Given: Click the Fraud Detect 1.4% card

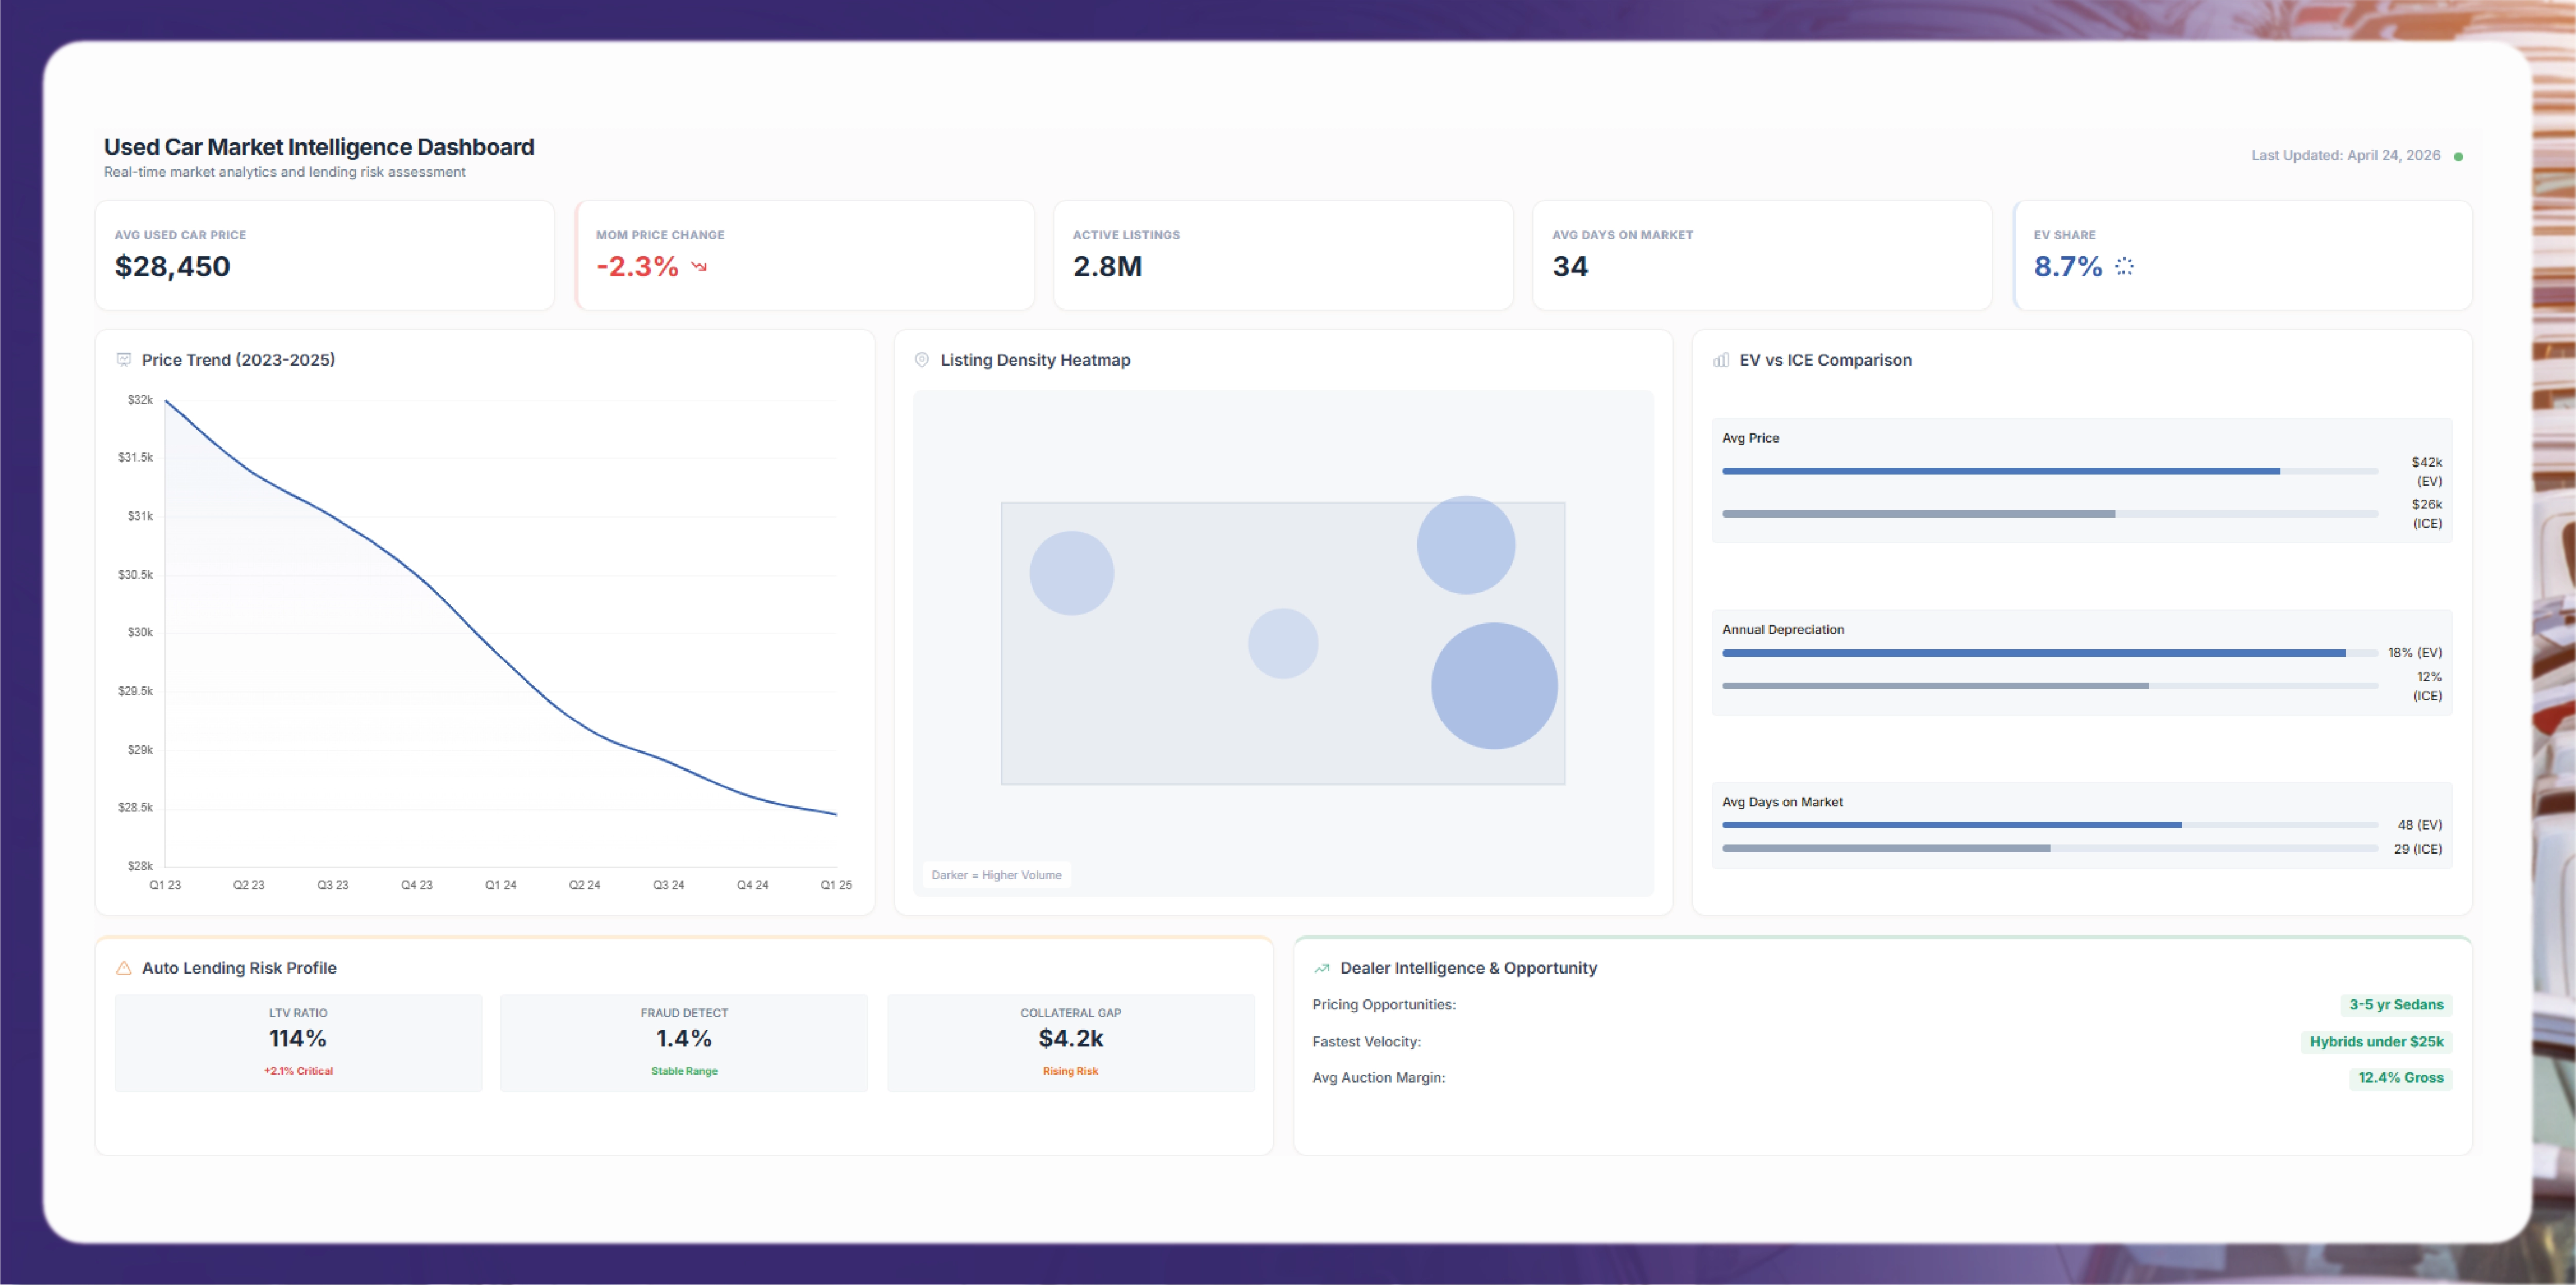Looking at the screenshot, I should [684, 1042].
